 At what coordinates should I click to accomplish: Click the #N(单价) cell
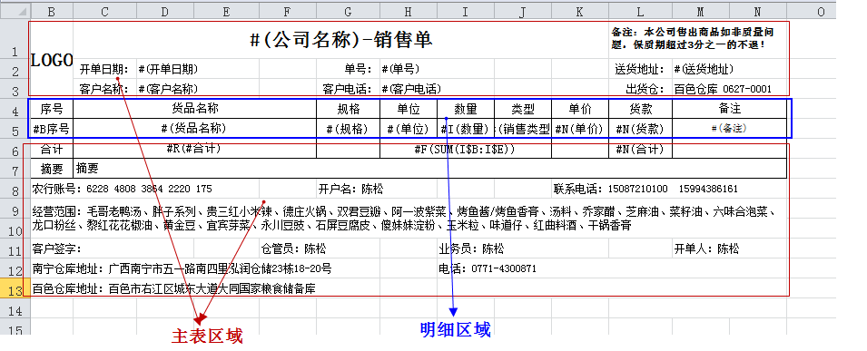[x=579, y=129]
